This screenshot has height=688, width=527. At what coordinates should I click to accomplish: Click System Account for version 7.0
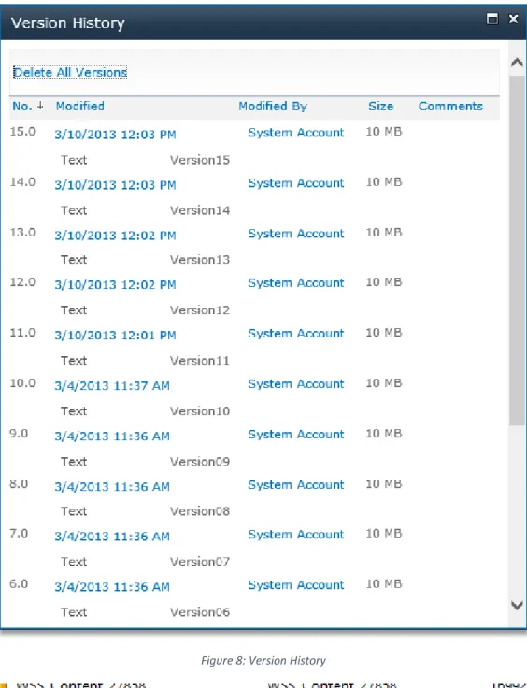point(296,535)
